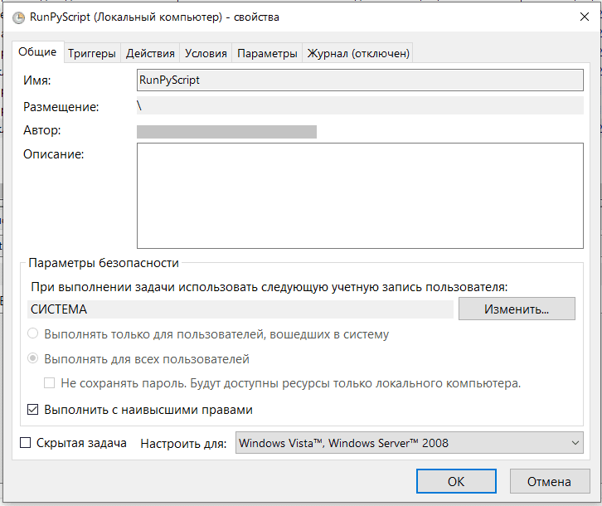The height and width of the screenshot is (506, 602).
Task: Open the 'Настроить для' dropdown list
Action: (410, 443)
